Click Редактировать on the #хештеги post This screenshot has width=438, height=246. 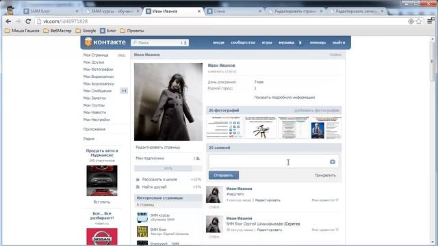coord(268,200)
